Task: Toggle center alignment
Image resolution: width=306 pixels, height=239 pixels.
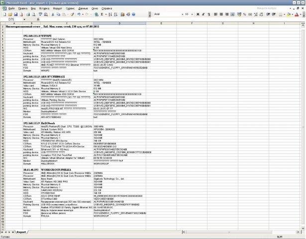Action: point(221,14)
